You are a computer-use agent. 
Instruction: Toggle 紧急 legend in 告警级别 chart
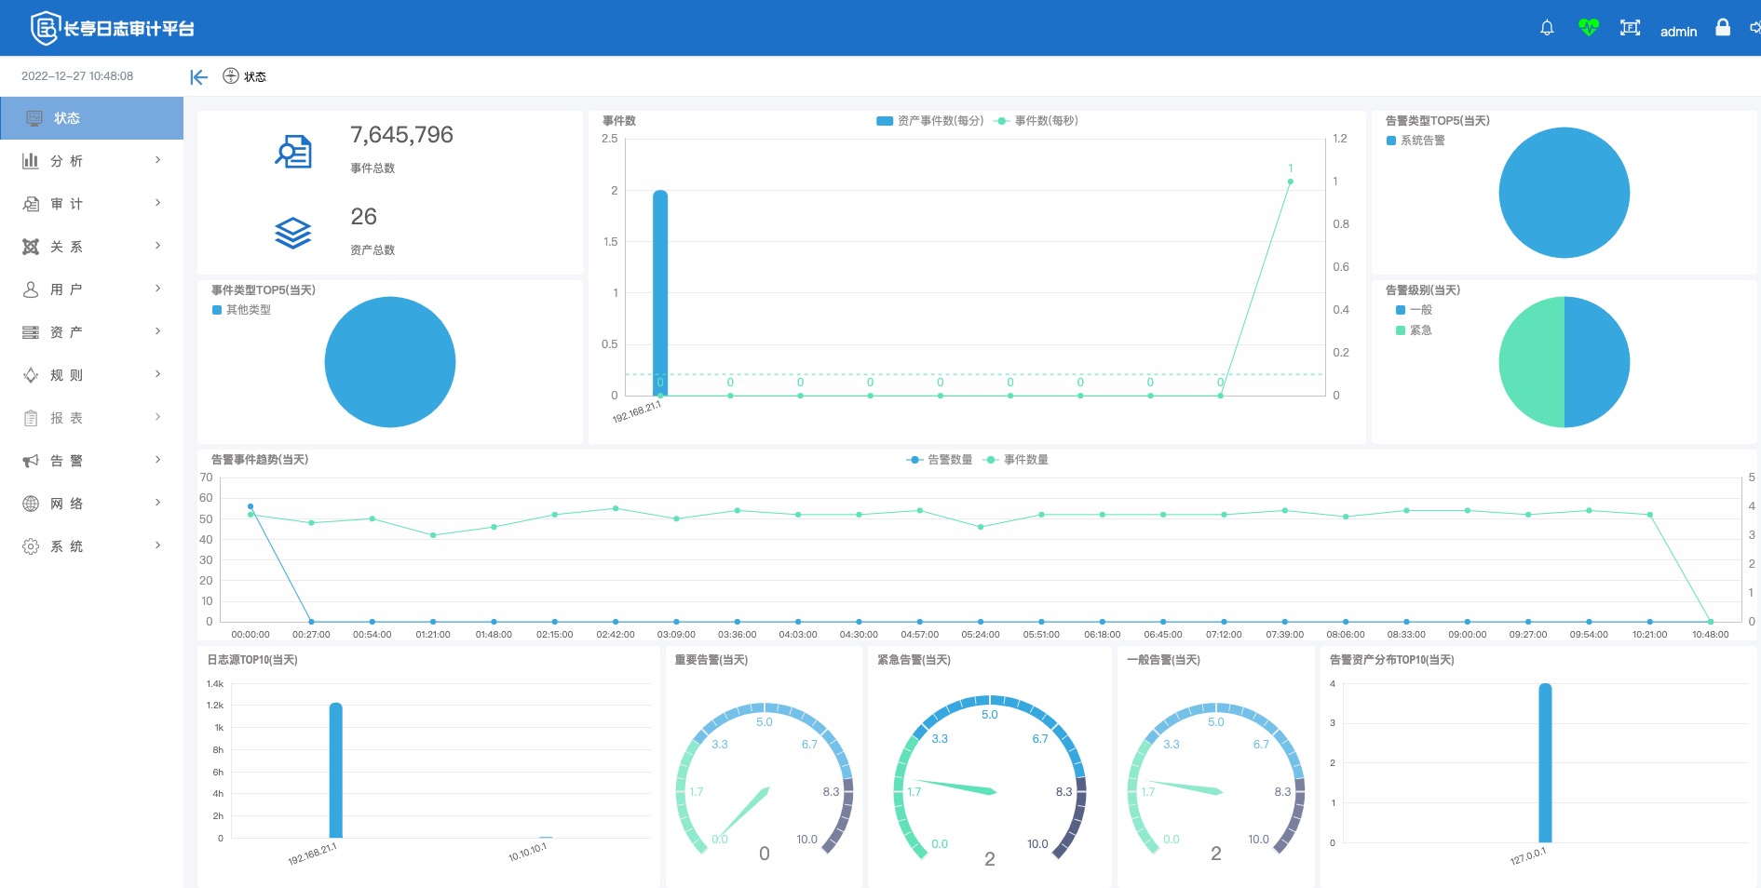pyautogui.click(x=1414, y=330)
